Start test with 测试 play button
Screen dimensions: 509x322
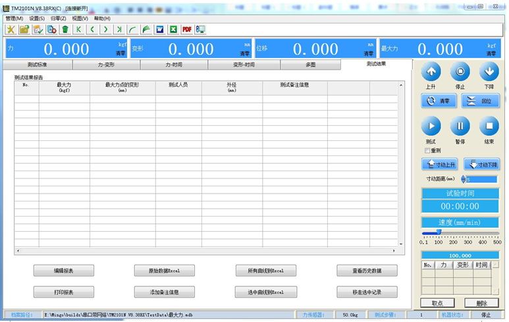(x=431, y=126)
